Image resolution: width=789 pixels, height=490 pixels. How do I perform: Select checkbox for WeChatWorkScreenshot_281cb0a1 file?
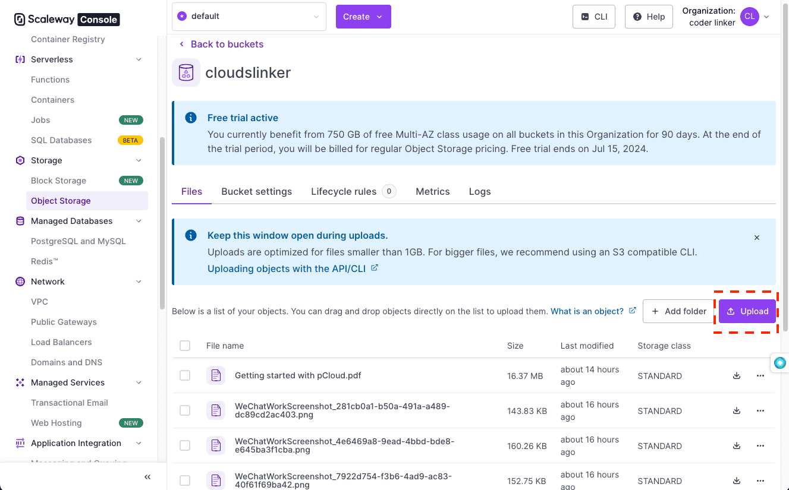pos(185,410)
